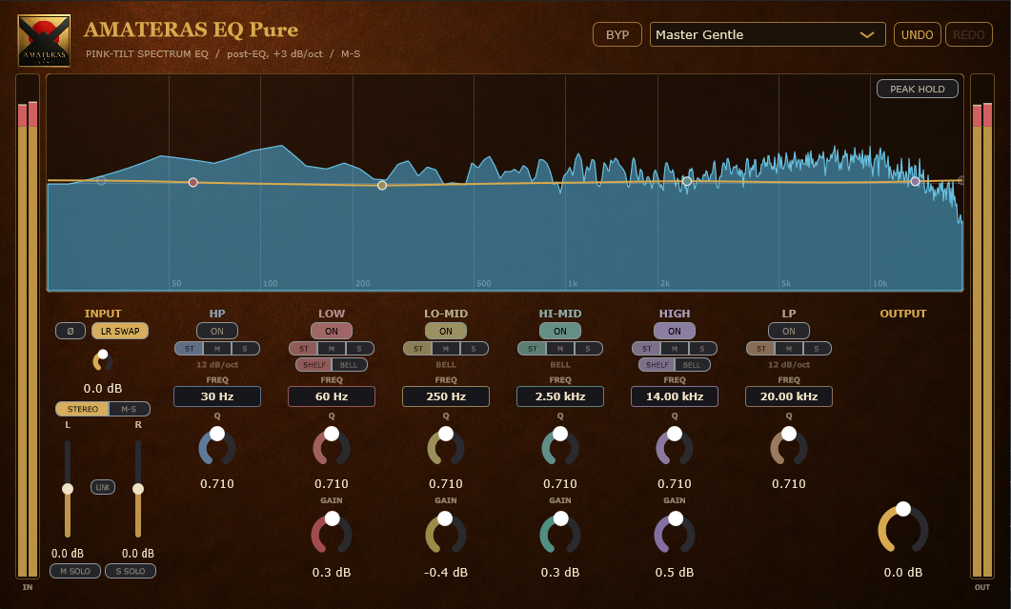
Task: Click the LOW gain value 0.3 dB
Action: point(332,572)
